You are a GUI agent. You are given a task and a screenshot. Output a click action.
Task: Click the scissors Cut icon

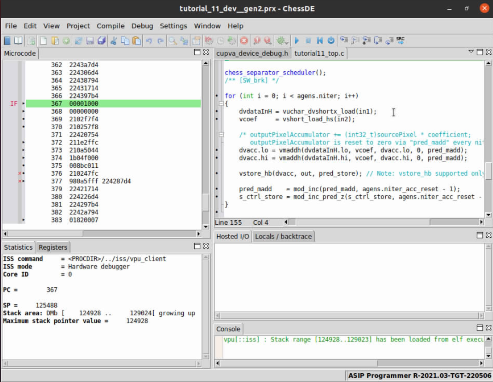tap(114, 40)
